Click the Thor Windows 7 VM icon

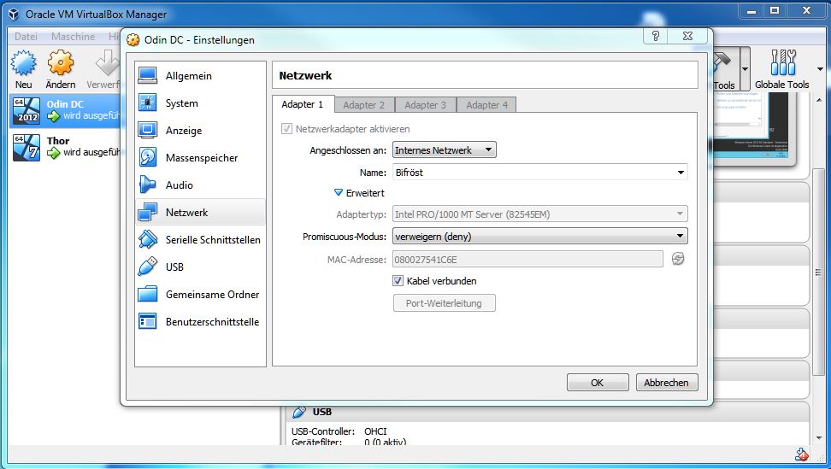coord(27,147)
